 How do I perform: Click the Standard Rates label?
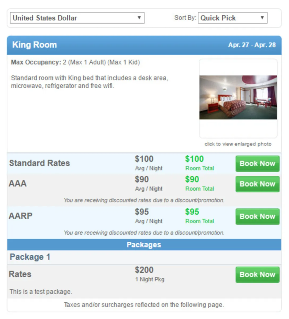click(40, 163)
